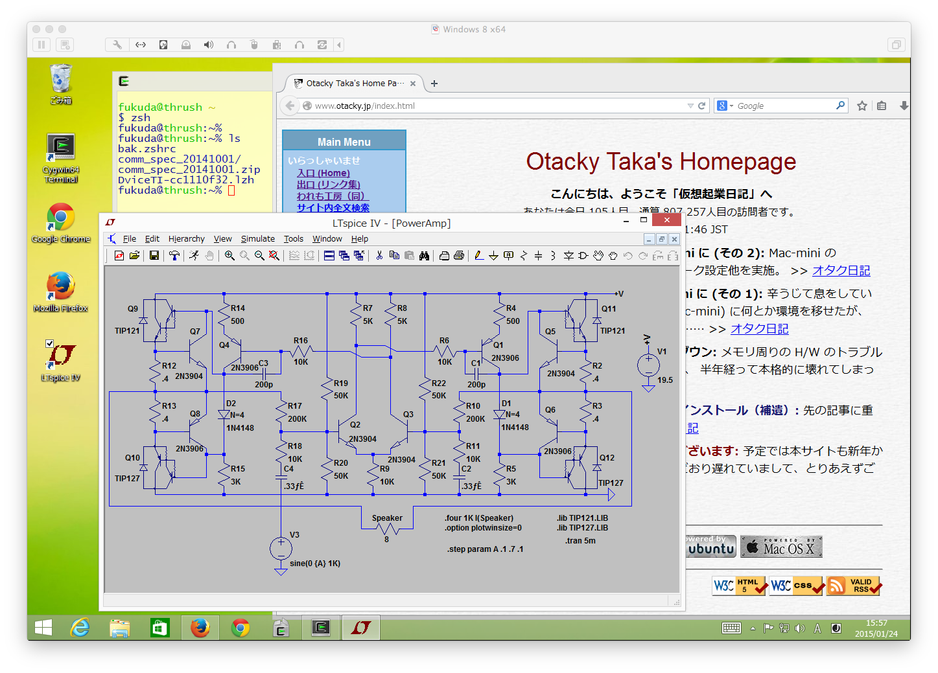
Task: Open the Control Panel hammer icon
Action: tap(174, 256)
